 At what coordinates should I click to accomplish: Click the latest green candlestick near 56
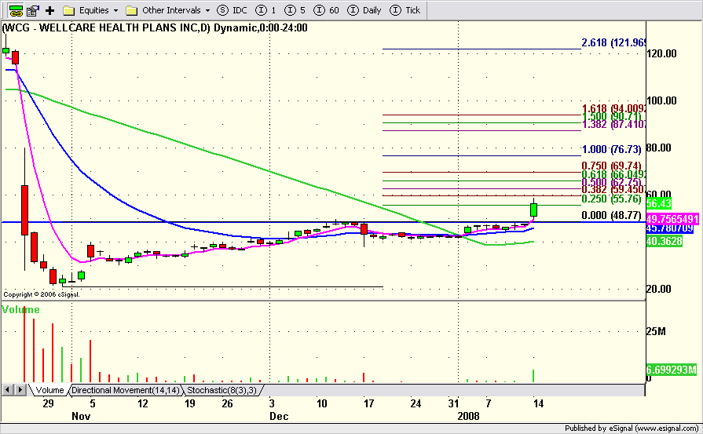[533, 210]
